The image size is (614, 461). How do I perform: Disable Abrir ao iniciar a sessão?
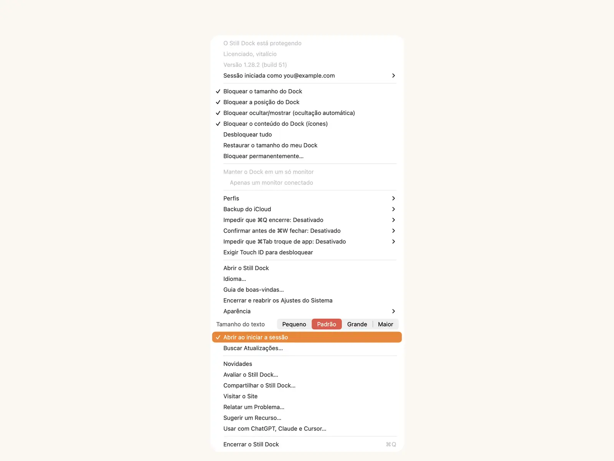(307, 337)
